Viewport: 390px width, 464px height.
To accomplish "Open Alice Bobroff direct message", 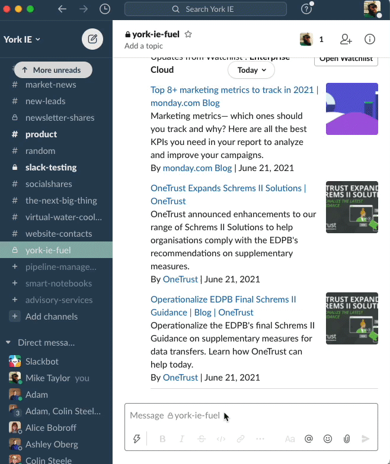I will coord(56,427).
